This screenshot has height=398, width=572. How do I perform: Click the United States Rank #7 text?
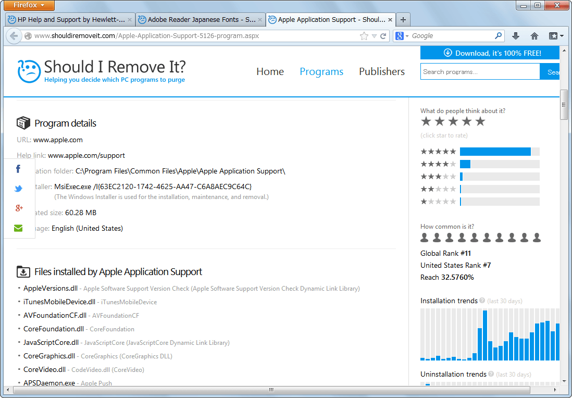pyautogui.click(x=456, y=265)
